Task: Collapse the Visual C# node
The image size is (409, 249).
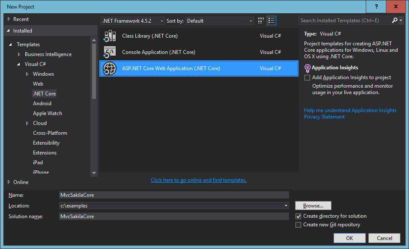Action: 18,64
